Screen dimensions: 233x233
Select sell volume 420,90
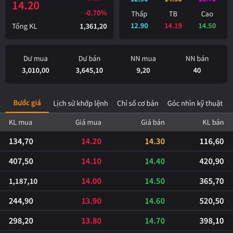click(212, 162)
